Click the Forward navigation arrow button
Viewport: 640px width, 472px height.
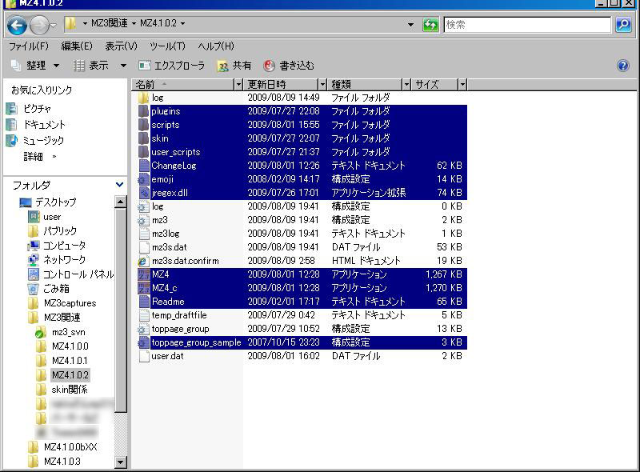[39, 26]
